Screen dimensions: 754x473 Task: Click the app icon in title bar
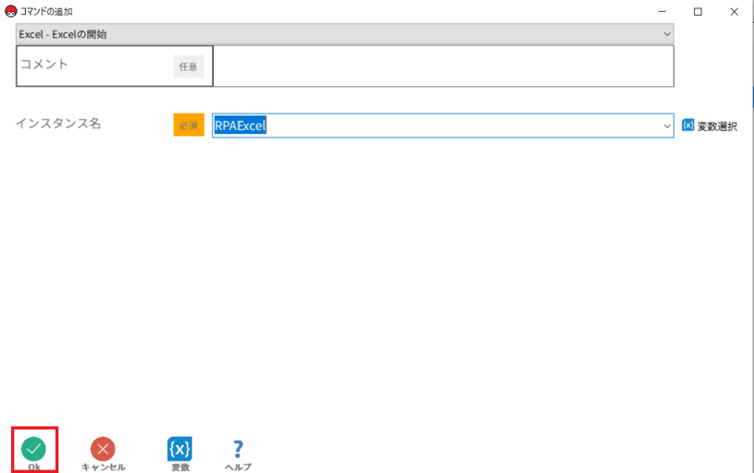10,11
